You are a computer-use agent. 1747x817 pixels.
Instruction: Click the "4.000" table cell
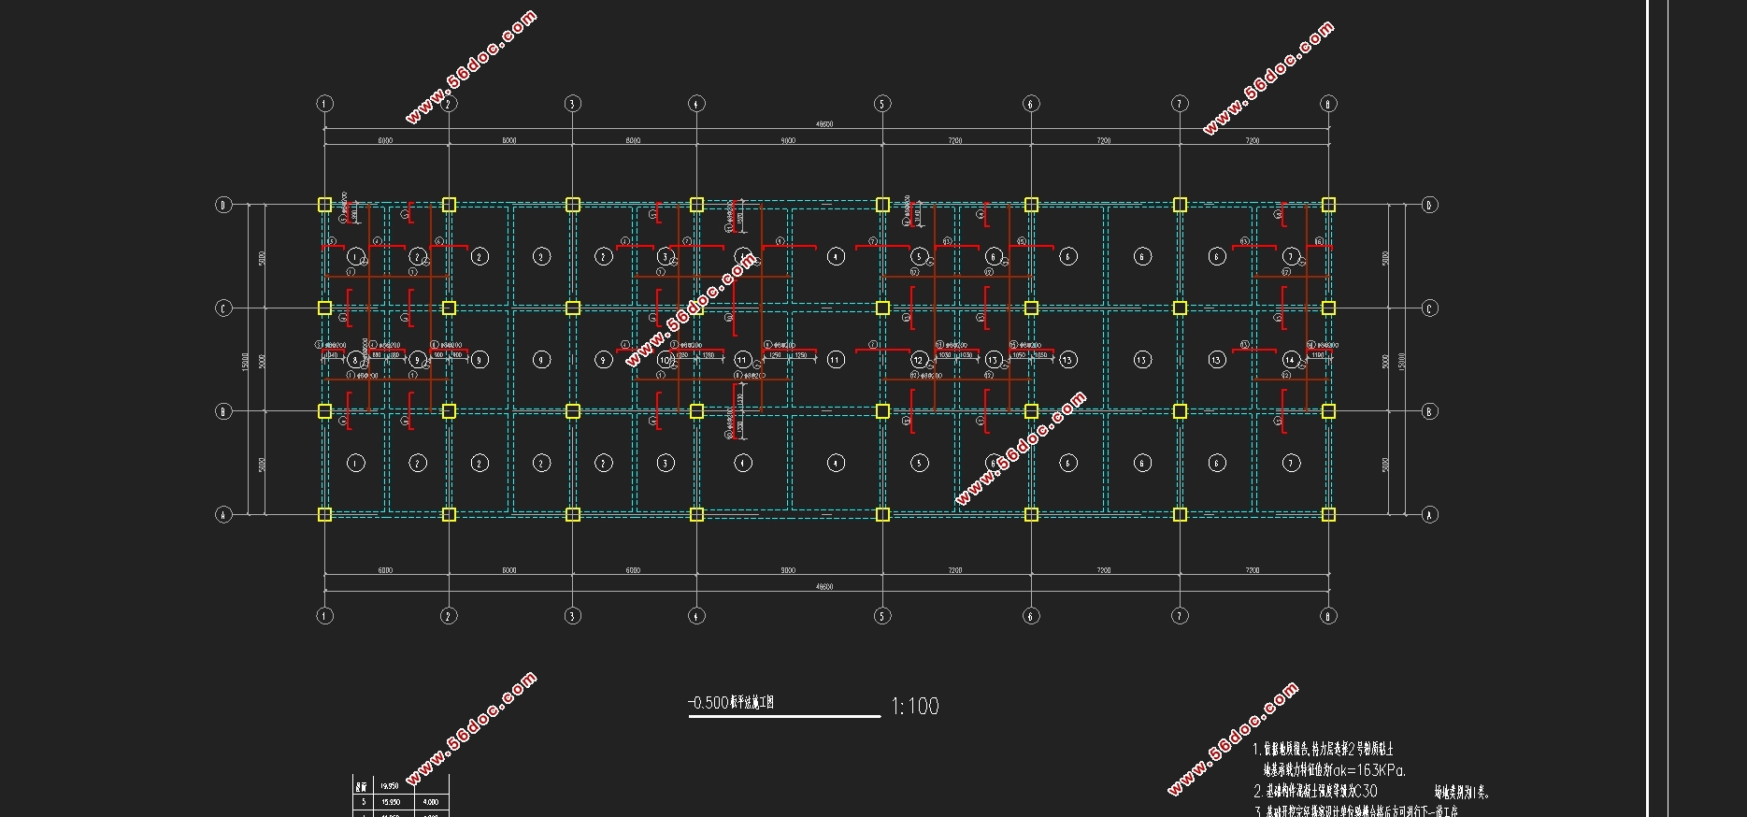point(429,802)
